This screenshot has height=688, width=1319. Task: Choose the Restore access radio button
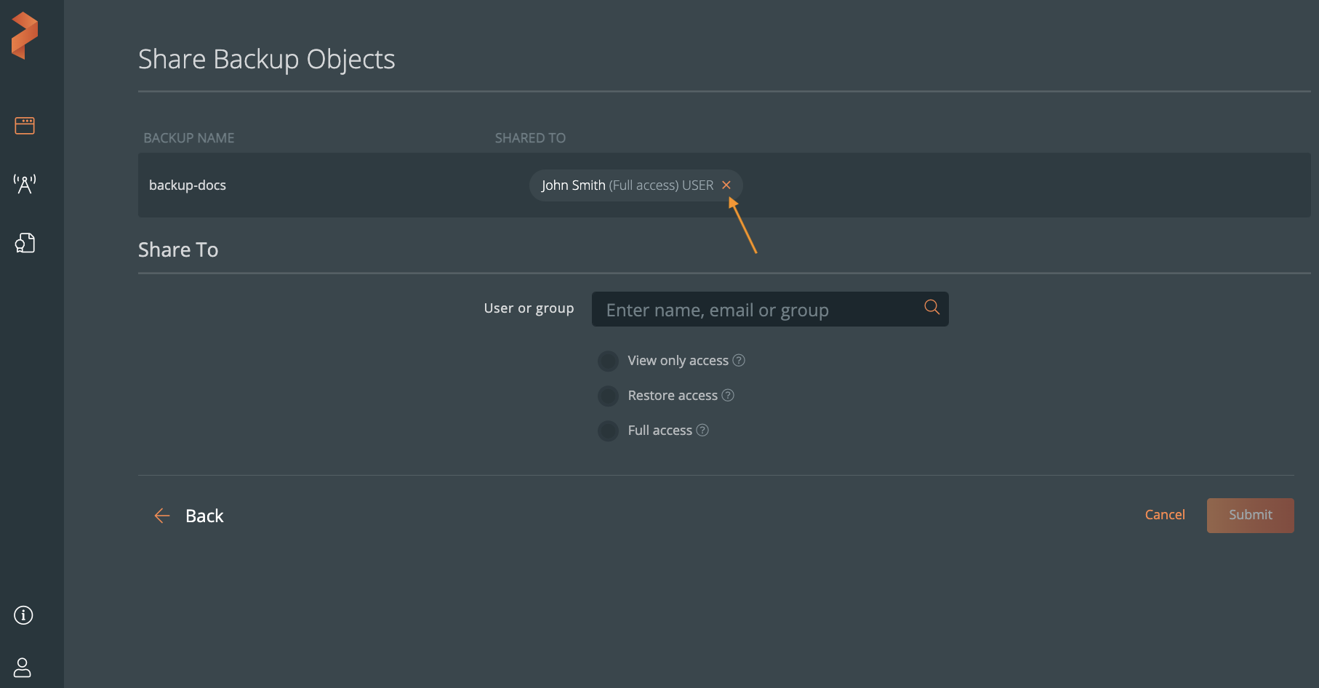click(x=608, y=396)
